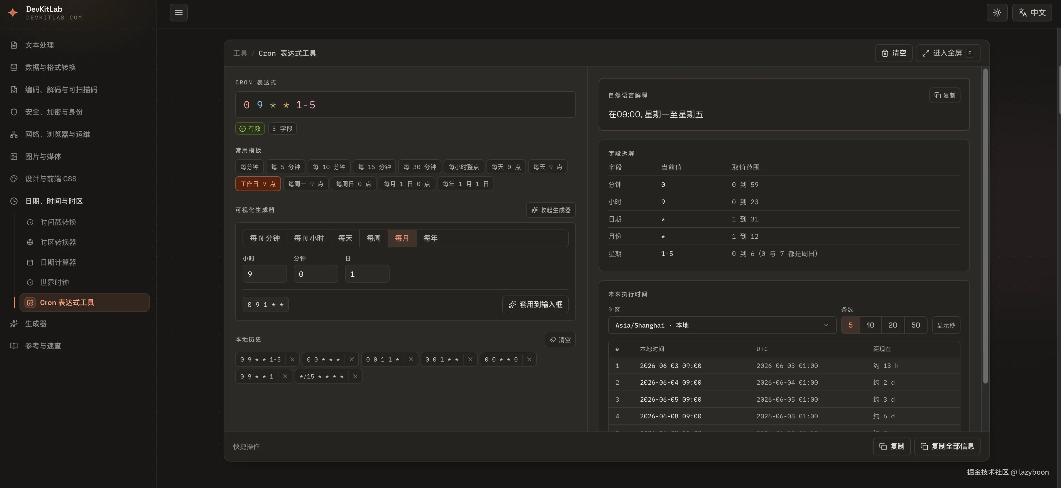Apply the 每 10 分钟 template

329,167
